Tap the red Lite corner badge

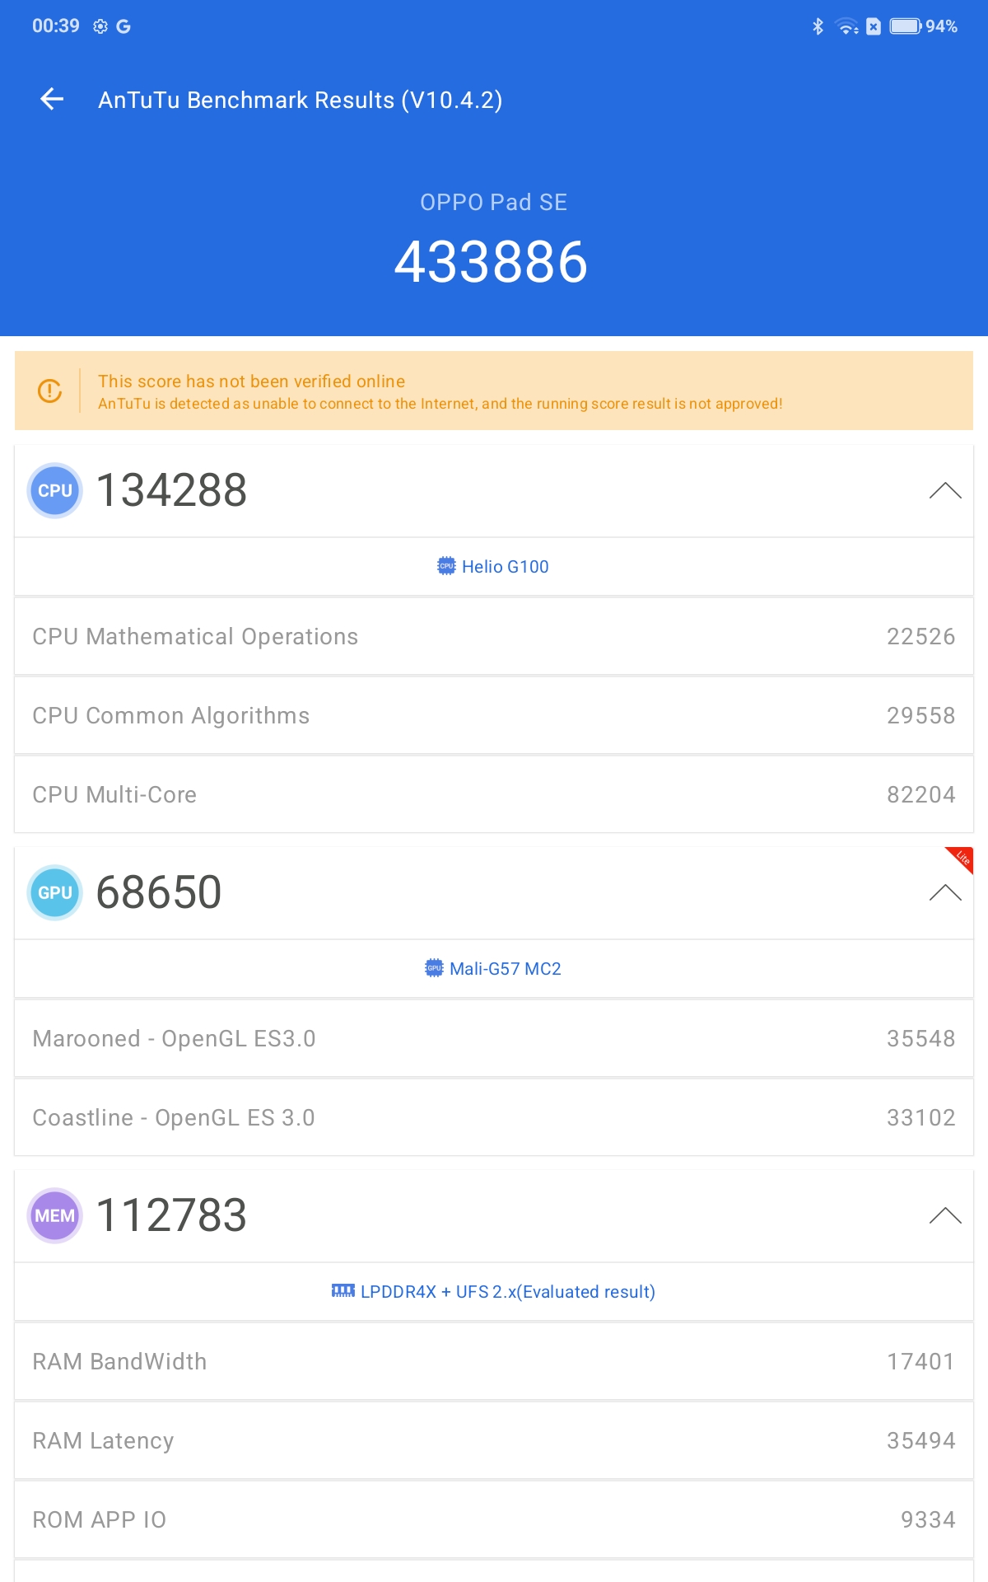pyautogui.click(x=961, y=859)
